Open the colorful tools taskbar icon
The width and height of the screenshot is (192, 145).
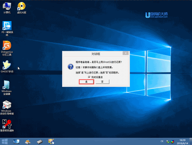point(51,141)
